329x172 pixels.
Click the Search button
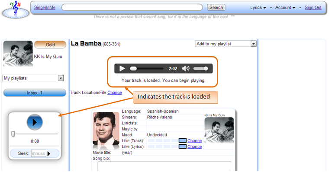216,7
